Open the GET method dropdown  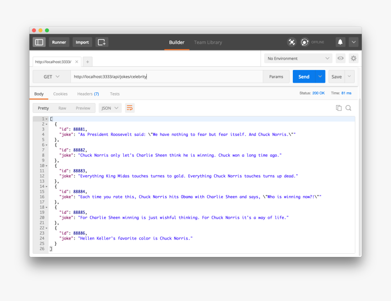(x=52, y=76)
